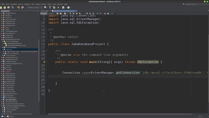The width and height of the screenshot is (209, 118).
Task: Click lightbulb hint icon beside main method
Action: pyautogui.click(x=44, y=62)
